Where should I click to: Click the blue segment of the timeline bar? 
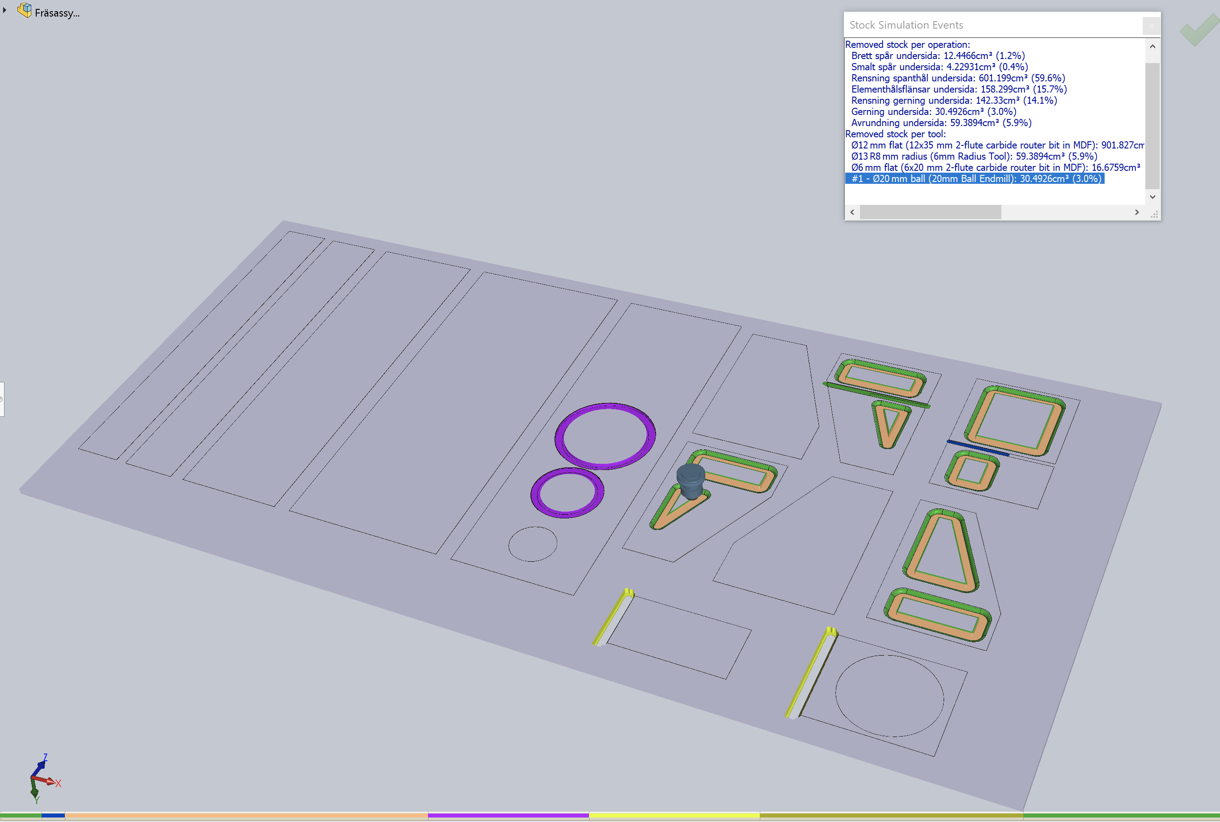tap(53, 816)
